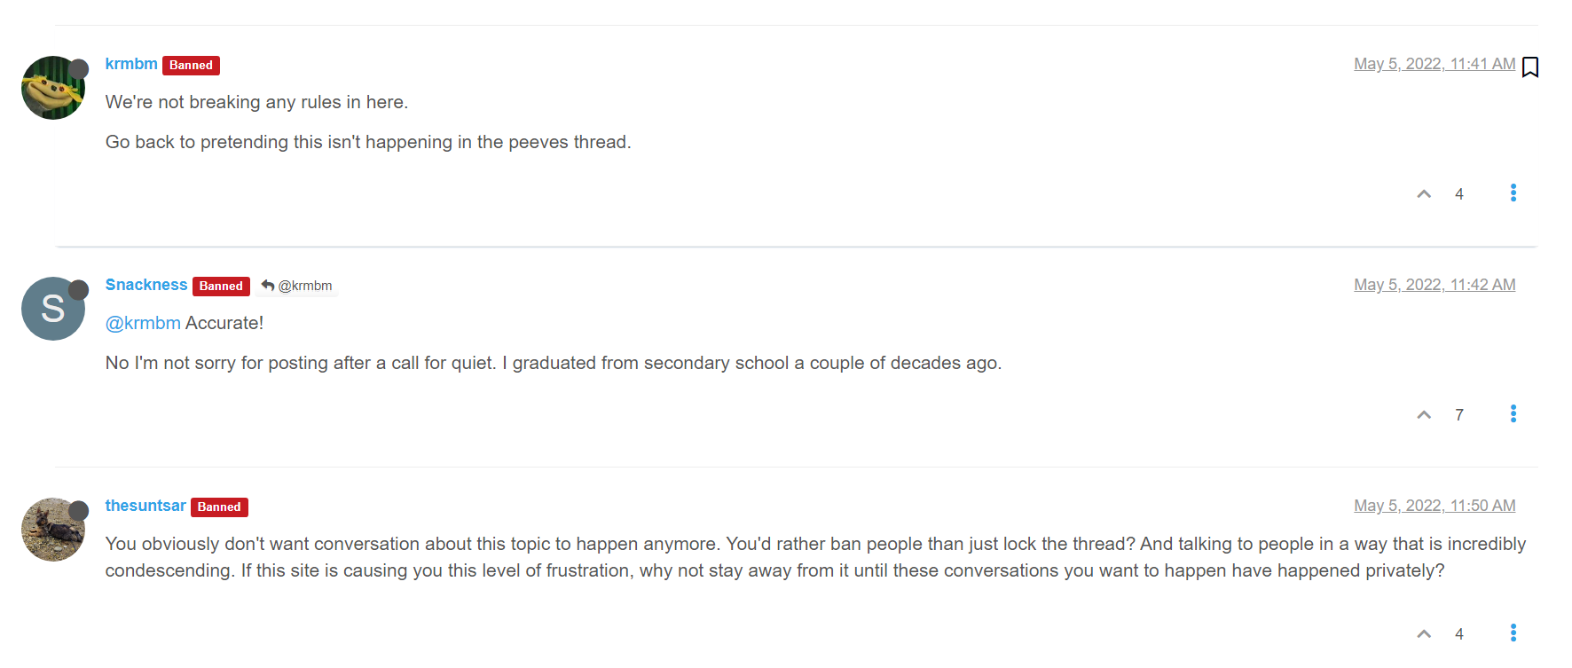Show vote count 7 on Snackness's post
Image resolution: width=1572 pixels, height=668 pixels.
1459,415
